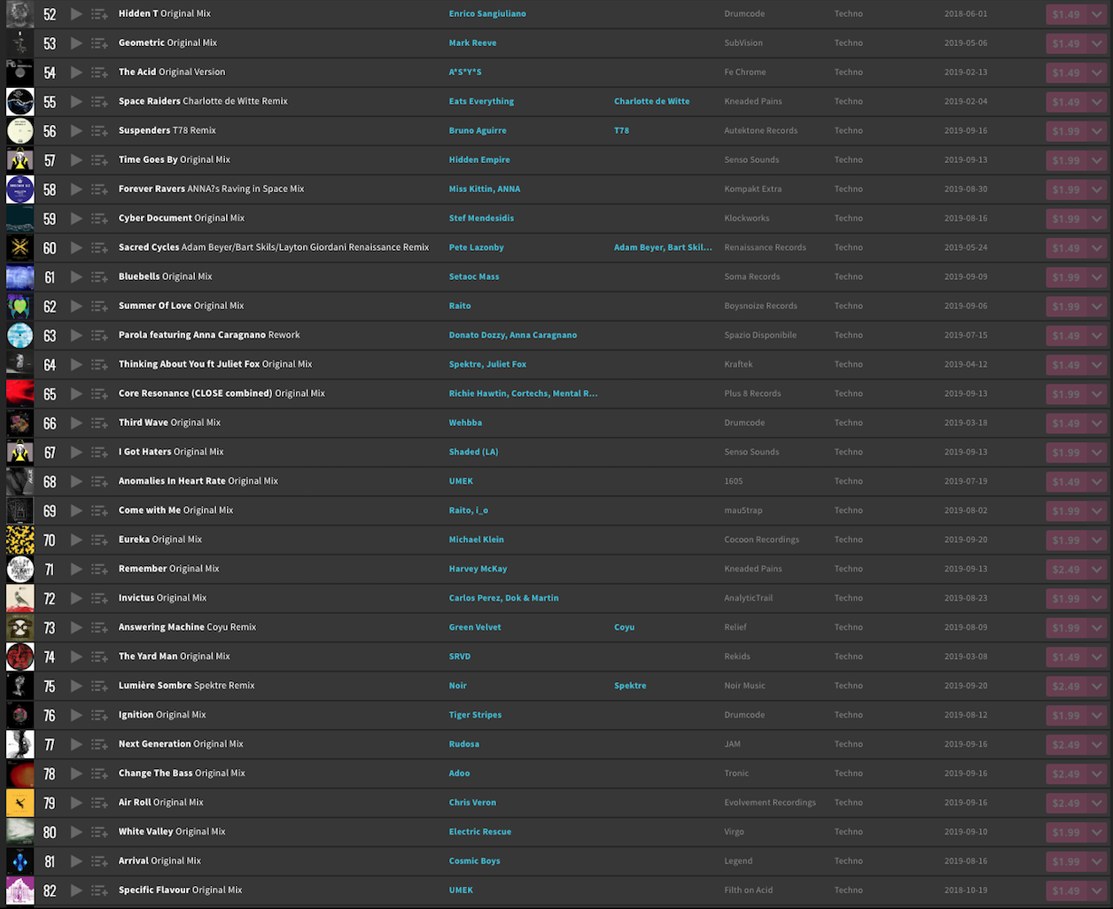Open price dropdown arrow for Remember

click(x=1097, y=570)
